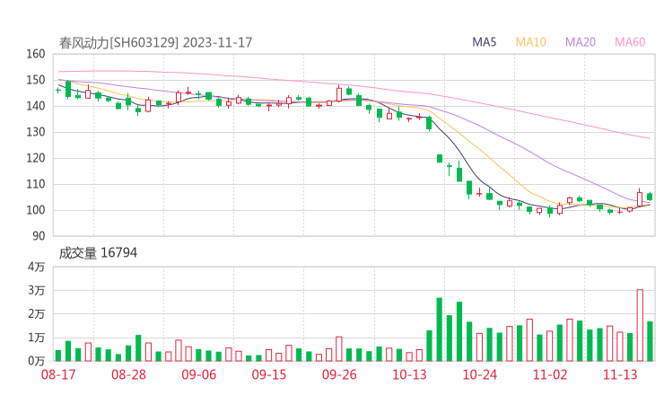Click the 08-28 date axis label
Image resolution: width=664 pixels, height=395 pixels.
click(x=128, y=374)
